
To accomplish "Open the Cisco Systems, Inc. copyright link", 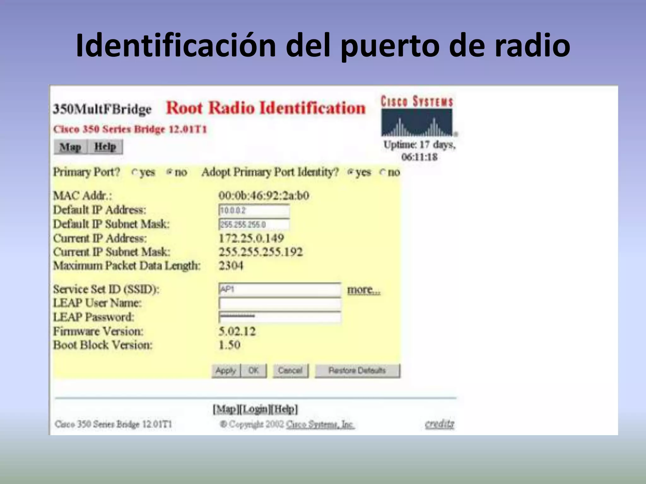I will (x=320, y=424).
